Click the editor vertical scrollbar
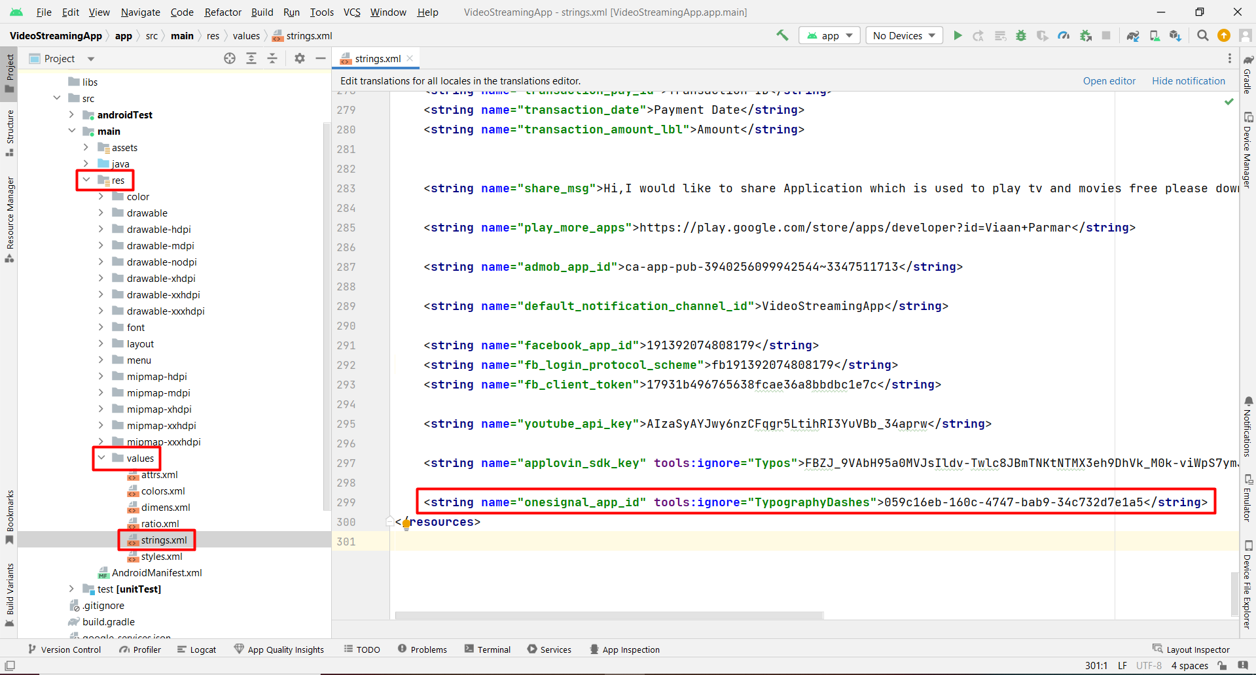 point(1234,594)
